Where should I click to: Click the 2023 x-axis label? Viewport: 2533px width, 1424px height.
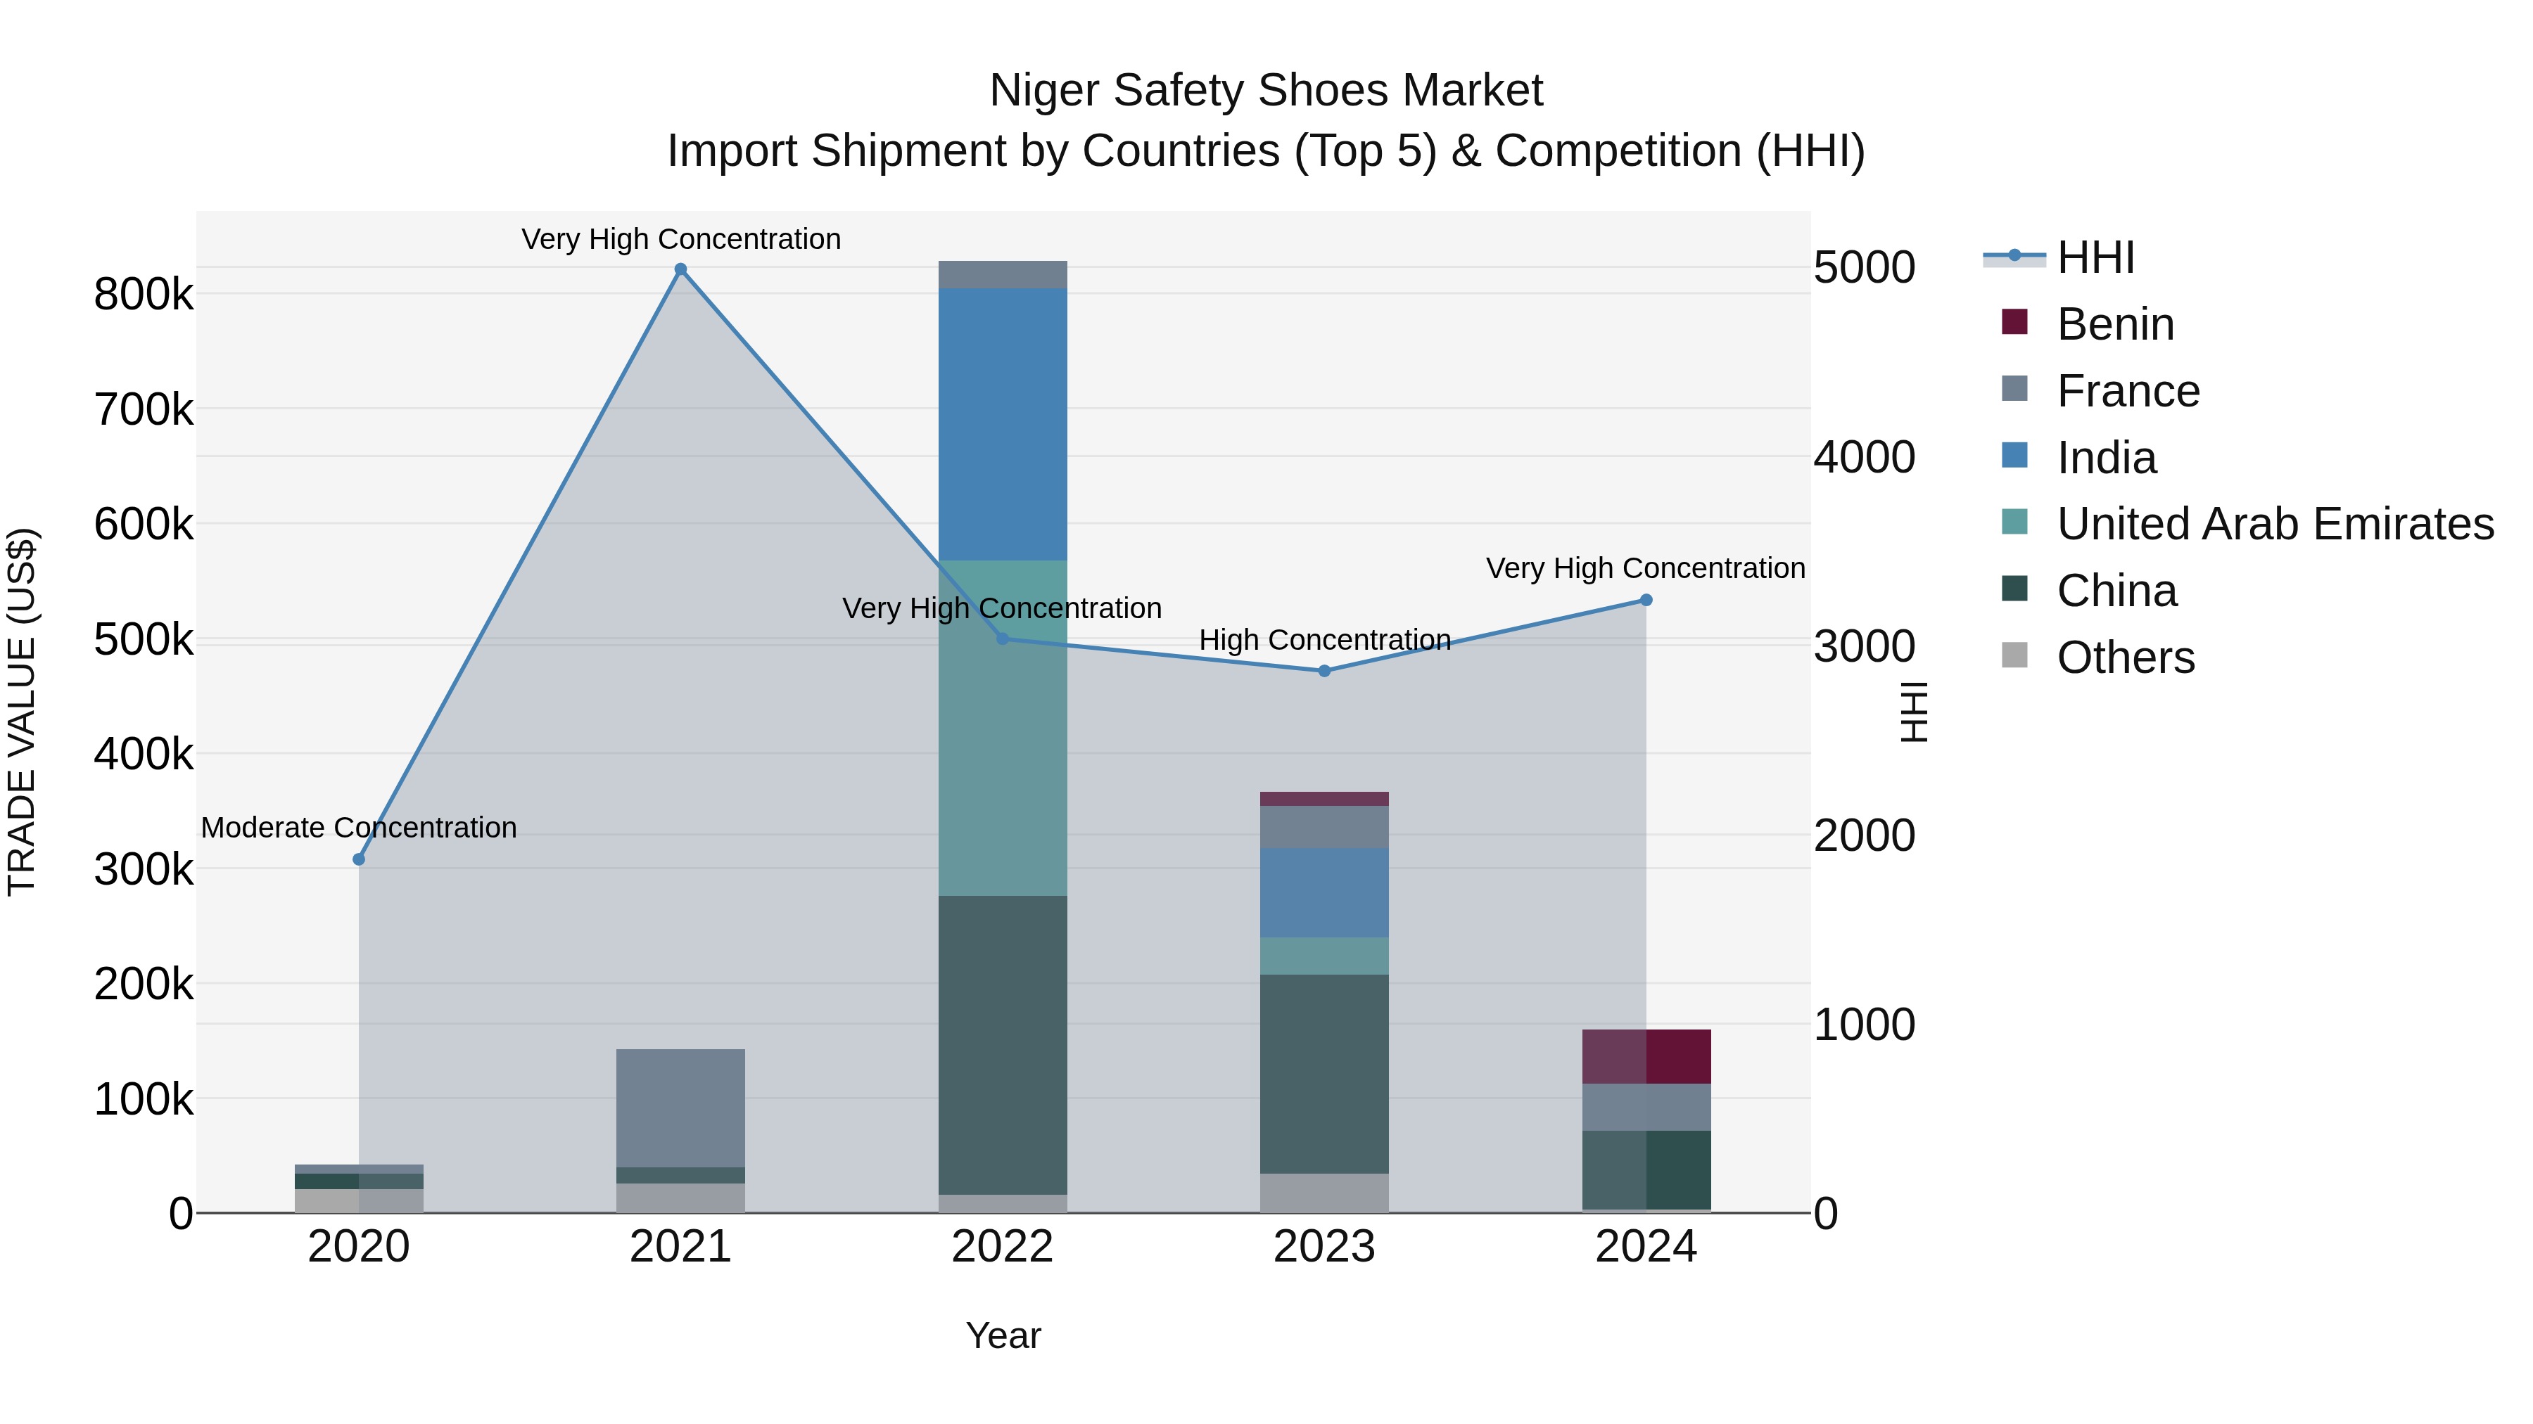(x=1324, y=1247)
